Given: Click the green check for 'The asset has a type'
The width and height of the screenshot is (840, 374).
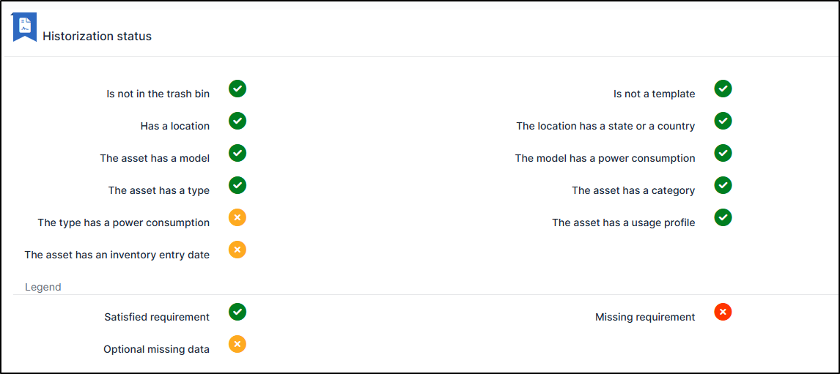Looking at the screenshot, I should tap(237, 185).
